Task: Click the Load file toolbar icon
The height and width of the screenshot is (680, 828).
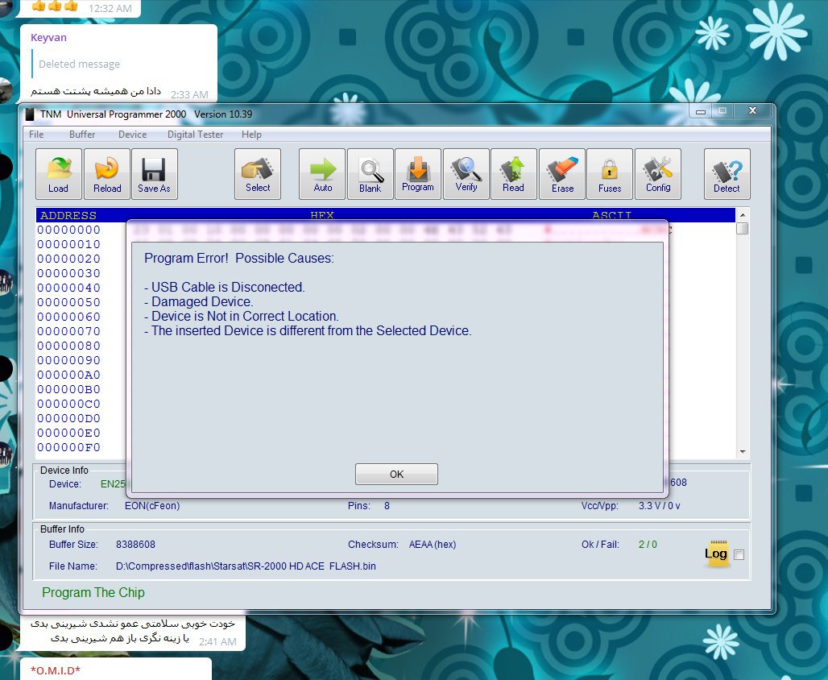Action: [x=59, y=174]
